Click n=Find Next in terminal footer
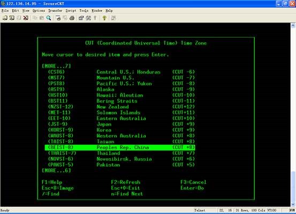296x214 pixels. click(x=127, y=194)
